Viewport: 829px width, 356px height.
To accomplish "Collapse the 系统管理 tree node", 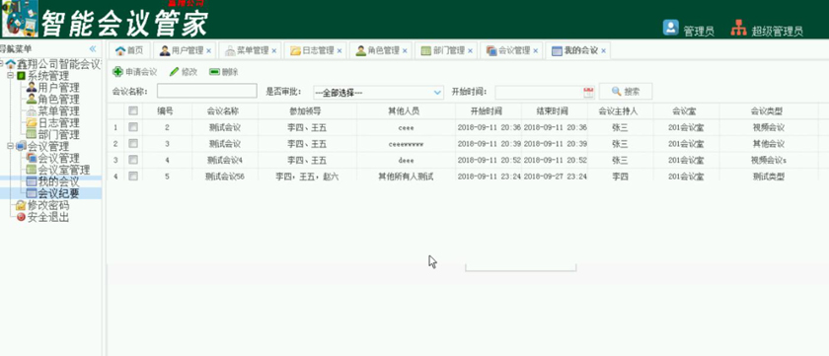I will pyautogui.click(x=10, y=76).
